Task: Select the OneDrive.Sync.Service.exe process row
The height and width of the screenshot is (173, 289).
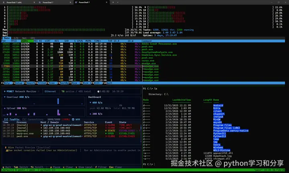Action: (143, 55)
